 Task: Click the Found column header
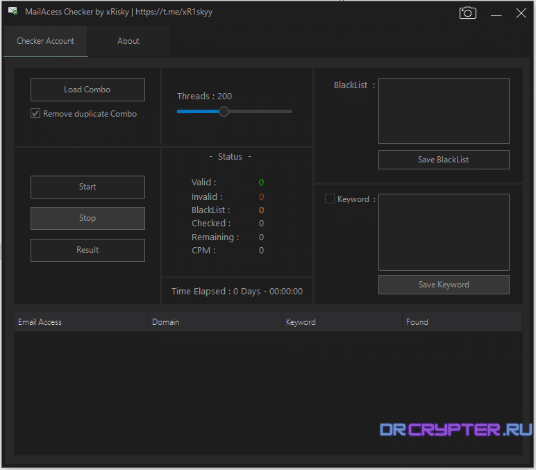tap(462, 322)
